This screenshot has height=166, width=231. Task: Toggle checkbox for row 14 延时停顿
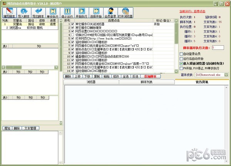click(73, 71)
